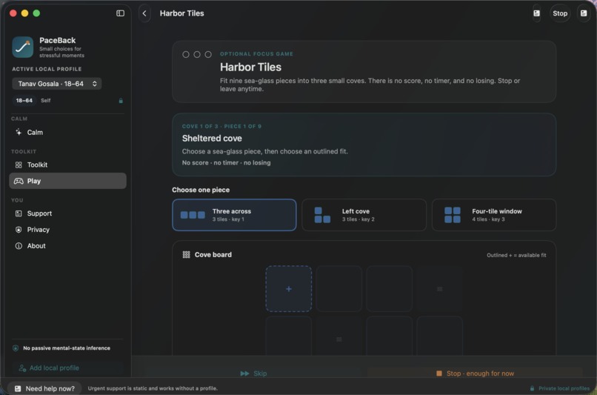Click the Left cove tile shape icon
This screenshot has height=395, width=597.
[x=322, y=215]
